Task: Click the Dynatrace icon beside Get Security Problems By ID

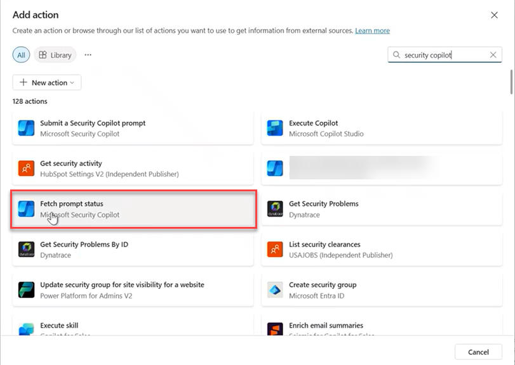Action: 26,249
